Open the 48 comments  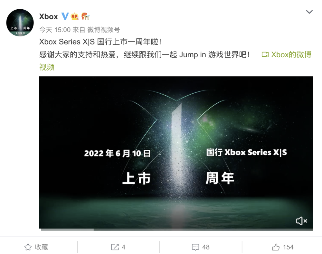click(206, 247)
